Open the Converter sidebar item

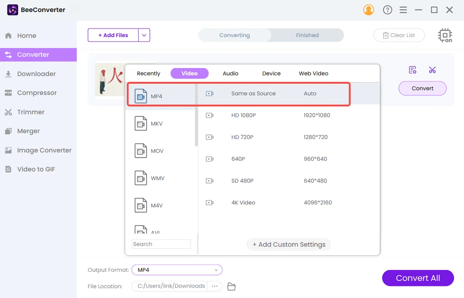tap(38, 54)
